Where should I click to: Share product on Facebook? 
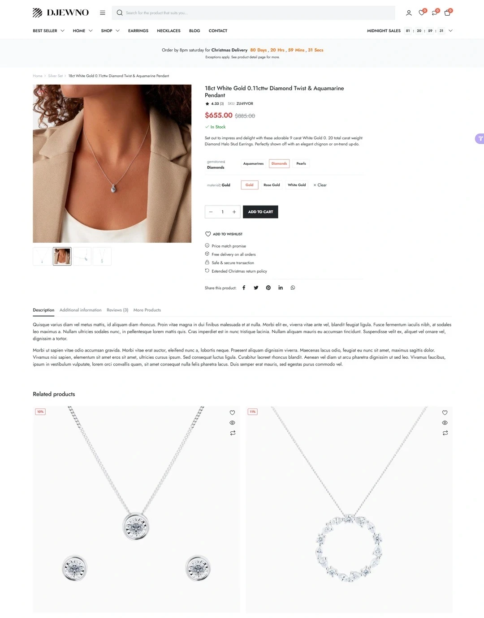coord(244,288)
